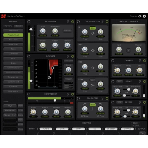Viewport: 148px width, 148px height.
Task: Click the H handle in De-Esser graph
Action: click(x=52, y=68)
